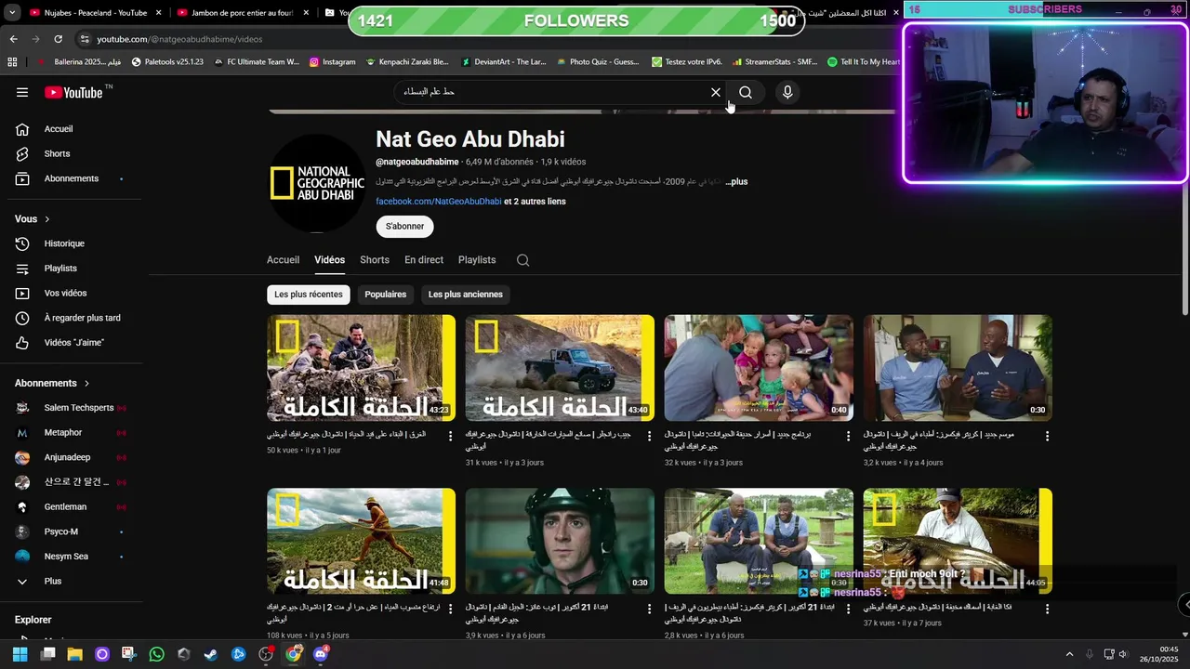
Task: Filter by Les plus anciennes
Action: coord(466,295)
